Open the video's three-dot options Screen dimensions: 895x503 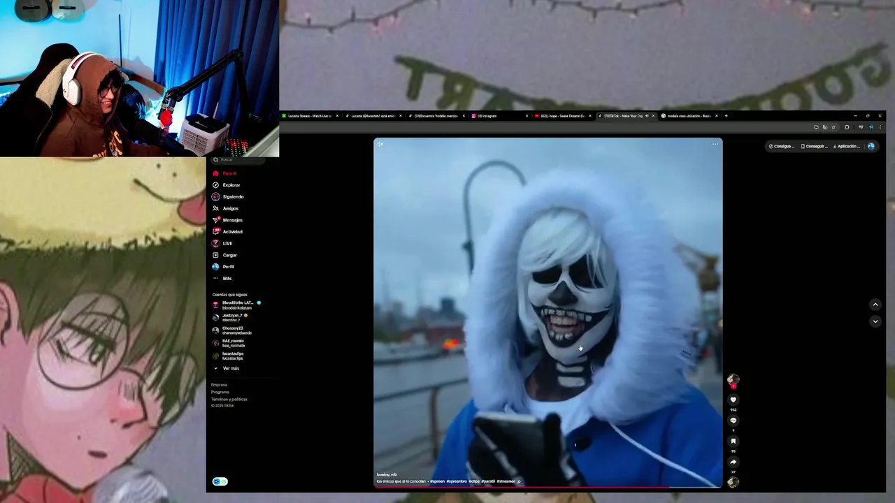(715, 144)
